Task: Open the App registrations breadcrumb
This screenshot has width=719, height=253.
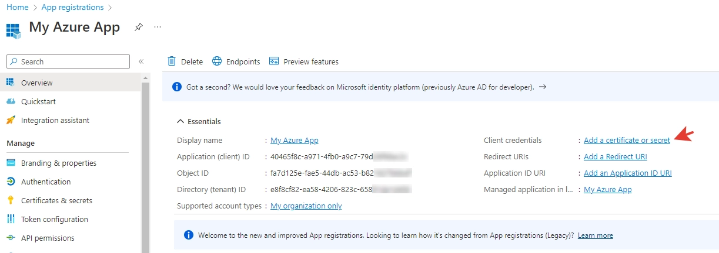Action: [72, 8]
